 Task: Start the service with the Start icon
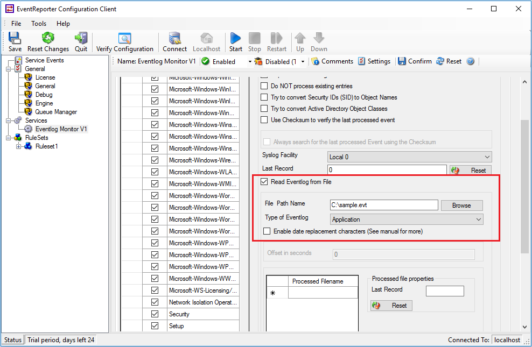pyautogui.click(x=235, y=41)
